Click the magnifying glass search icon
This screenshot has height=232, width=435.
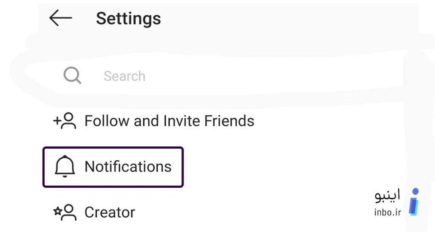[x=72, y=76]
